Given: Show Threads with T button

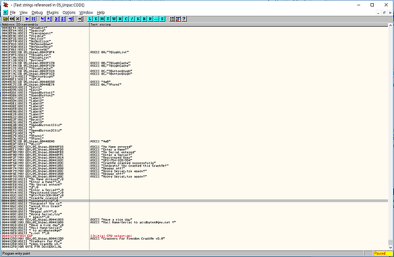Looking at the screenshot, I should click(x=108, y=19).
